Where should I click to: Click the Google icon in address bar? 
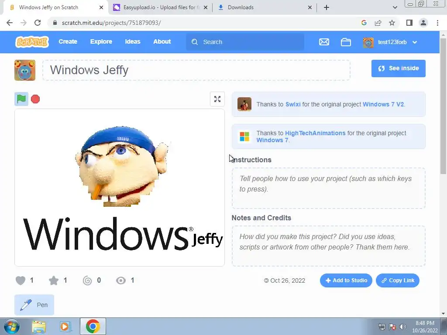(x=364, y=23)
